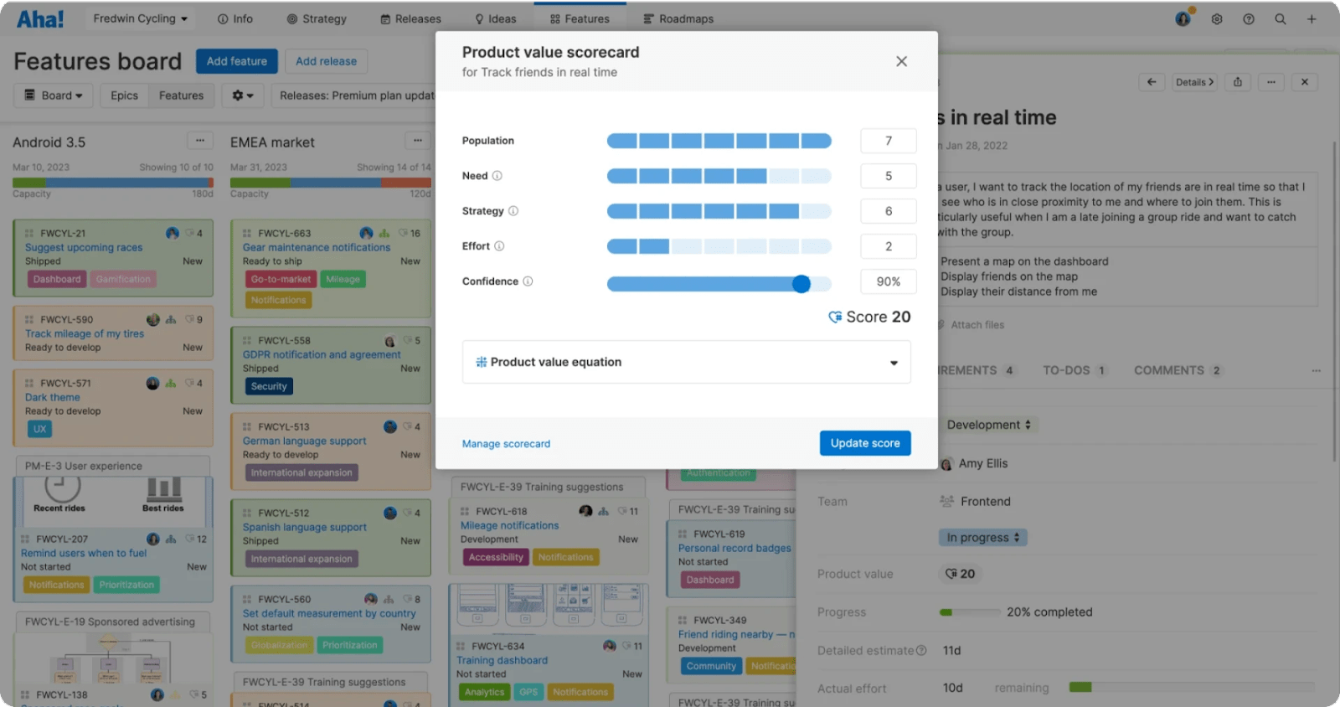1340x707 pixels.
Task: Click the Manage scorecard link
Action: (506, 444)
